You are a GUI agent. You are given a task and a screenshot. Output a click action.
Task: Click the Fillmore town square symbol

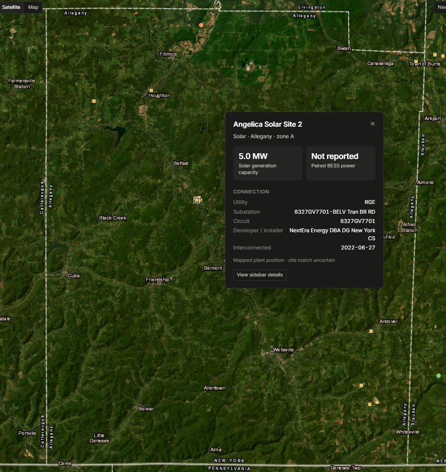pos(172,57)
